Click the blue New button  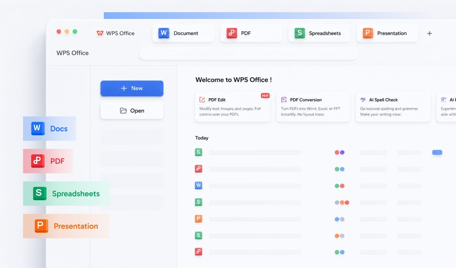click(132, 88)
